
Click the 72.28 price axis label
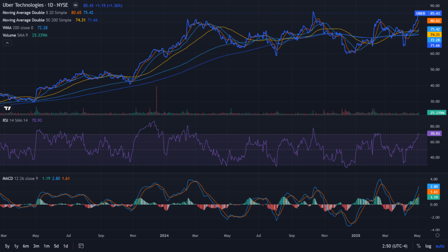(x=434, y=40)
